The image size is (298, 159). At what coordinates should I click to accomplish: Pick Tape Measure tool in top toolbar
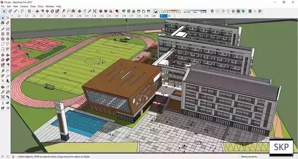click(63, 11)
